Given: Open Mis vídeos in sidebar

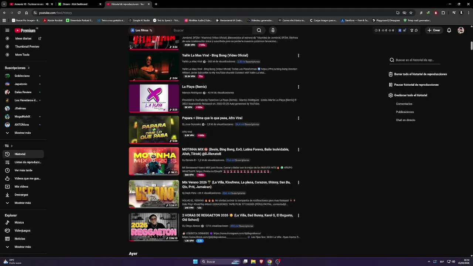Looking at the screenshot, I should [22, 187].
